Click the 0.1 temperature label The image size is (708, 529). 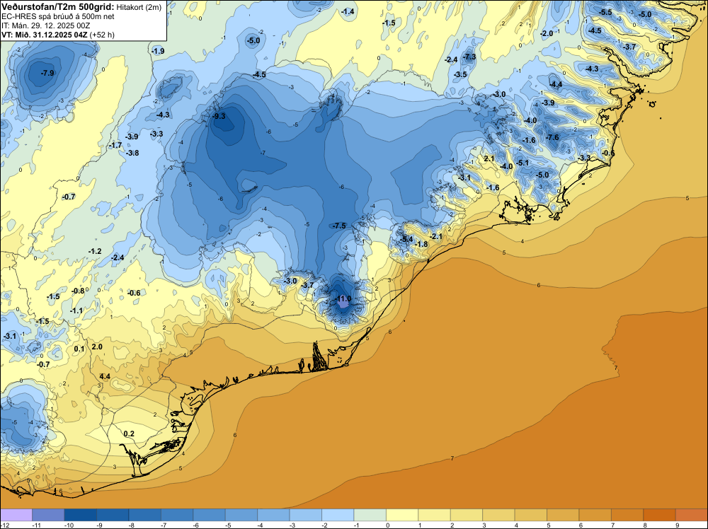[x=79, y=349]
